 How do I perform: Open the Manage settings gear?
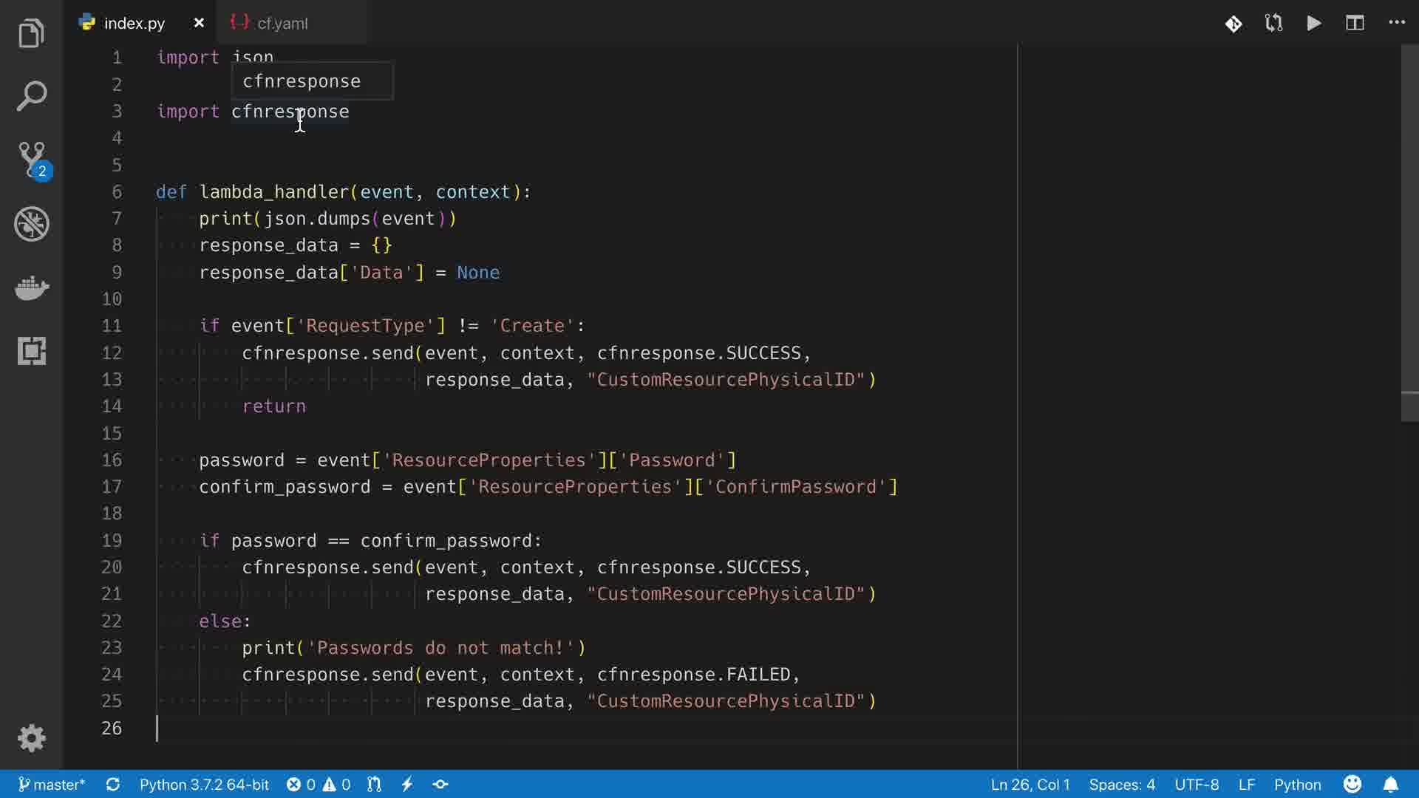(31, 737)
